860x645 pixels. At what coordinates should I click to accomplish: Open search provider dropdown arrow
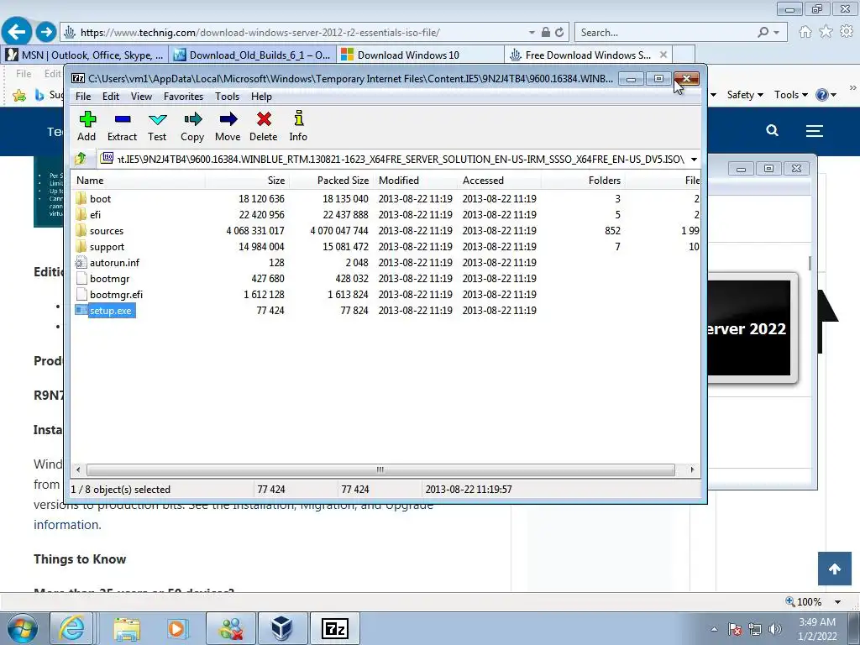[776, 33]
